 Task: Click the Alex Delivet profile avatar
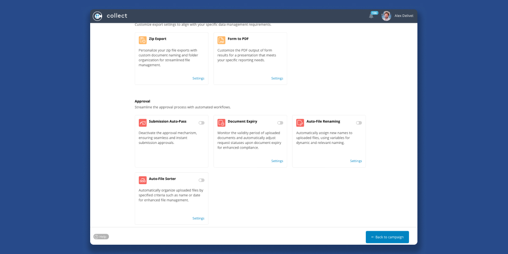pyautogui.click(x=386, y=16)
